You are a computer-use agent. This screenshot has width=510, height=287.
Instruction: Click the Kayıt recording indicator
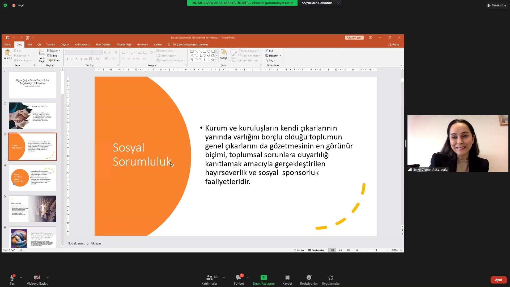click(x=18, y=5)
